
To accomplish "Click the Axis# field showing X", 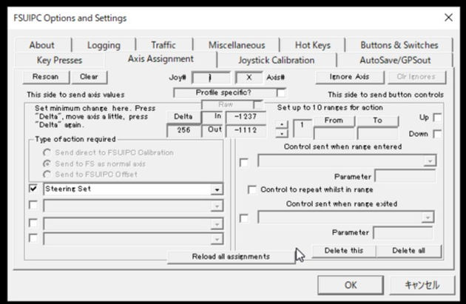I will click(249, 78).
